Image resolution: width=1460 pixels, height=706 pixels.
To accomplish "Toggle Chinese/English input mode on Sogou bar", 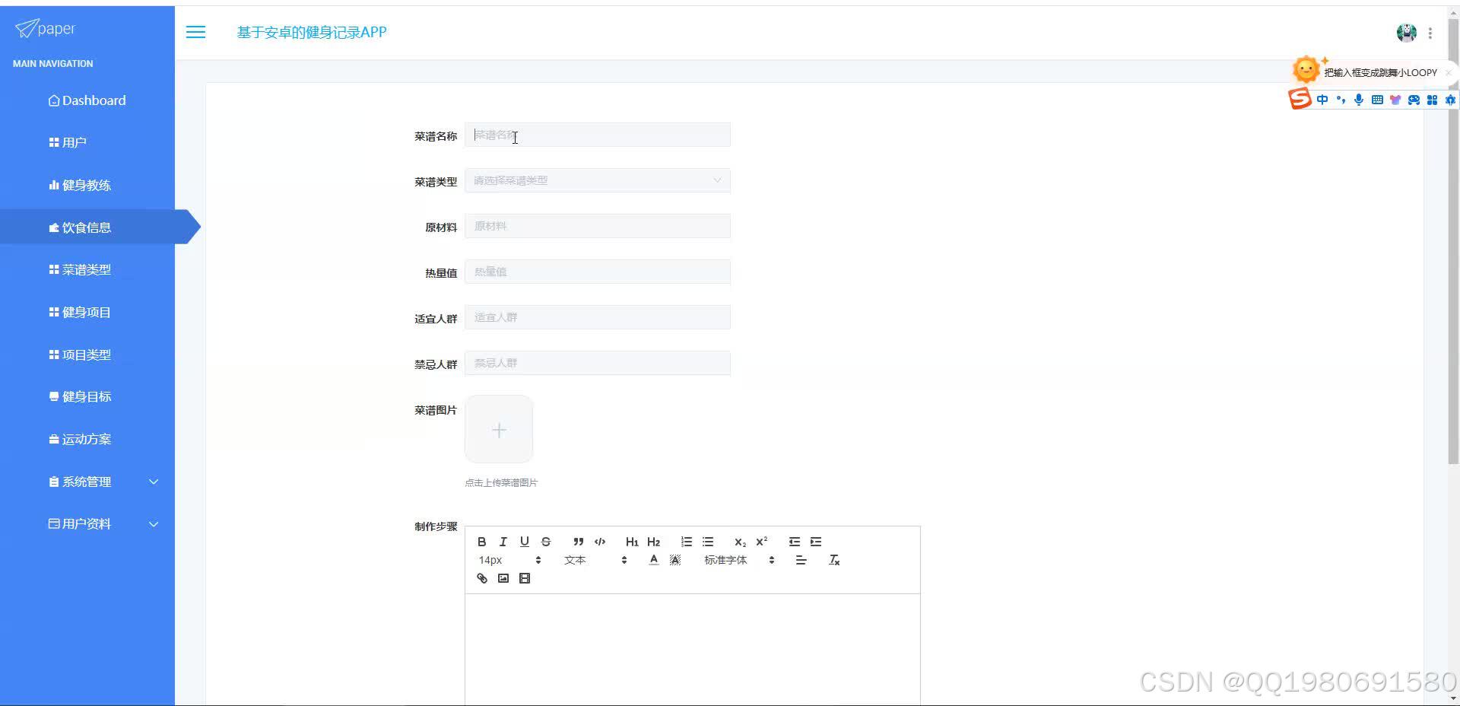I will (x=1322, y=100).
